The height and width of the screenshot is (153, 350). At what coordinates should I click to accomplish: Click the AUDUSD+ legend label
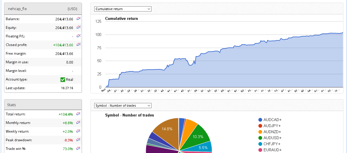[x=273, y=138]
